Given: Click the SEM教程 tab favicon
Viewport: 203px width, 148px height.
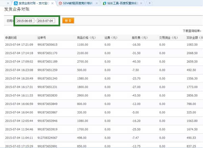Looking at the screenshot, I should click(x=60, y=3).
